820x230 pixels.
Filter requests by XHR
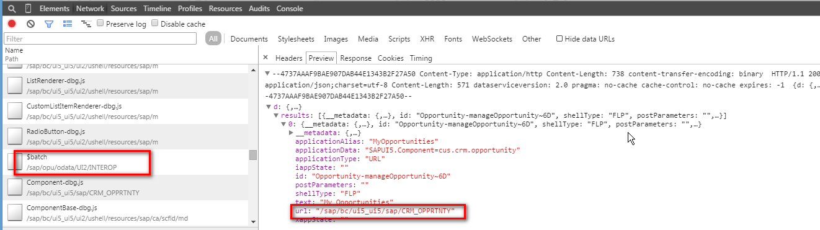point(427,39)
